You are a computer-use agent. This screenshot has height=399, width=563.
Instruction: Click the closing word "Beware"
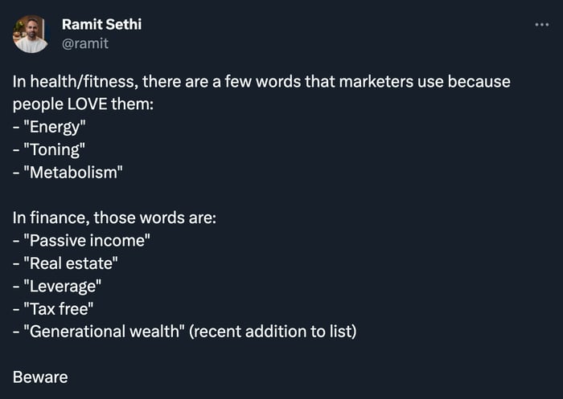coord(40,377)
